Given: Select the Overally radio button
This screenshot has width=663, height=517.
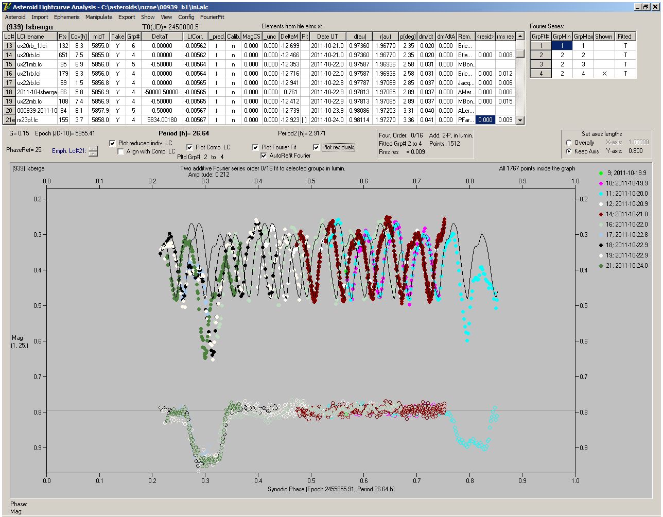Looking at the screenshot, I should (x=569, y=143).
